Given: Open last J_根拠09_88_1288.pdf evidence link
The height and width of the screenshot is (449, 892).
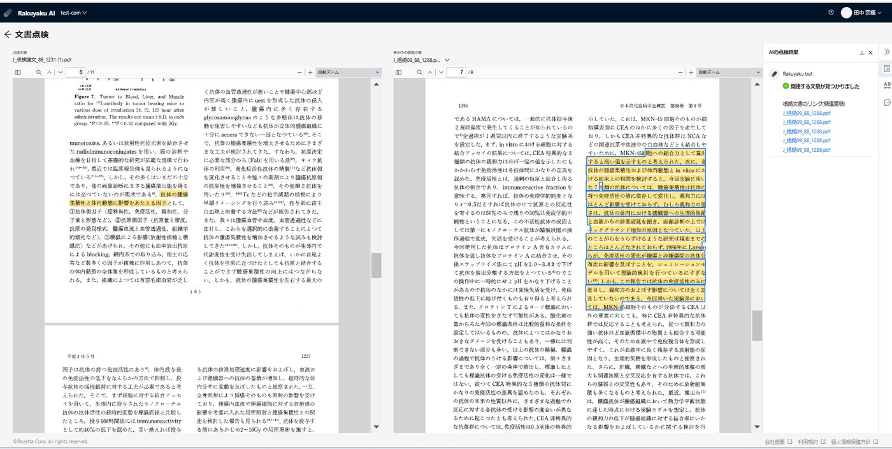Looking at the screenshot, I should (x=807, y=150).
